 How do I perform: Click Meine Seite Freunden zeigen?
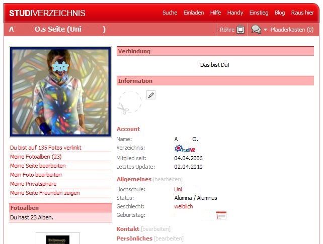pos(45,193)
